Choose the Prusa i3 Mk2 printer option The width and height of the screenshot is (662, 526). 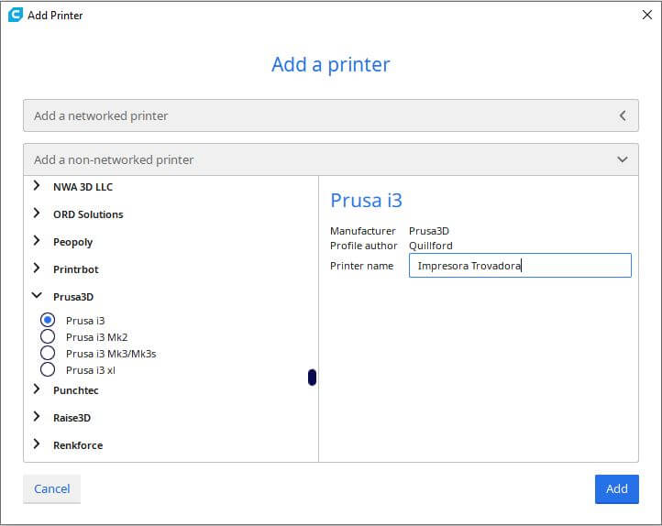pos(48,337)
